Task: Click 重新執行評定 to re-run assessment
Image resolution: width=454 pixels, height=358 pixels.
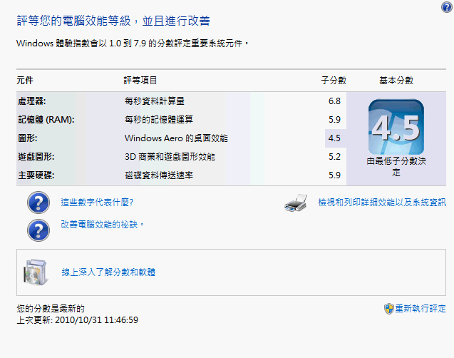Action: click(x=421, y=309)
